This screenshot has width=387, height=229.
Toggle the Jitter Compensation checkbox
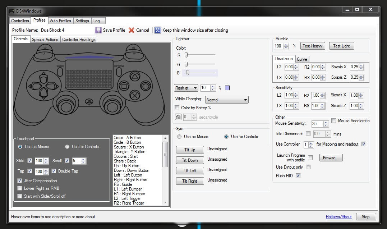click(x=20, y=181)
